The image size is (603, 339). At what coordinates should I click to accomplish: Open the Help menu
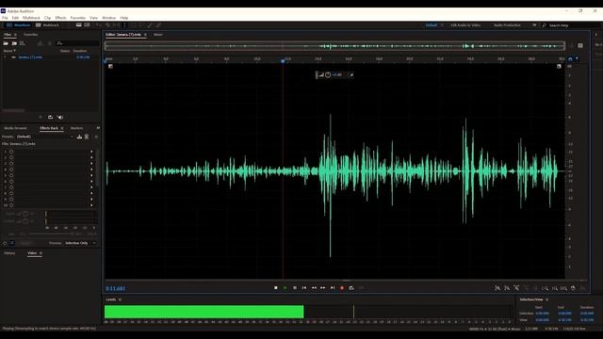pos(123,18)
